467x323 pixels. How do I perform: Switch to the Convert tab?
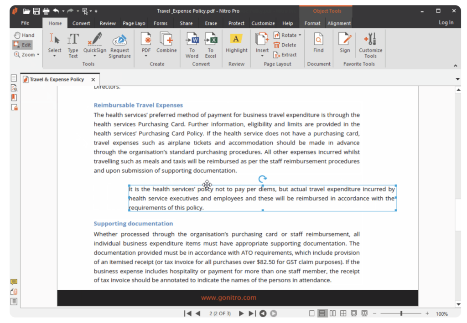point(81,23)
